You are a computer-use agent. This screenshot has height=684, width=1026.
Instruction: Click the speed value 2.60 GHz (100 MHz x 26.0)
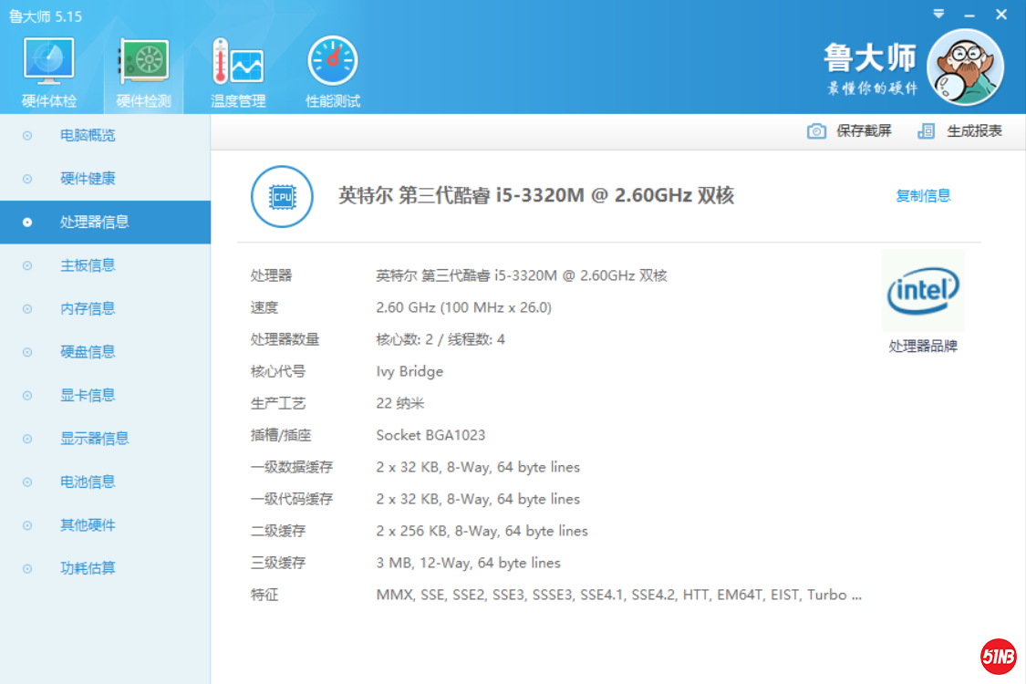[463, 307]
